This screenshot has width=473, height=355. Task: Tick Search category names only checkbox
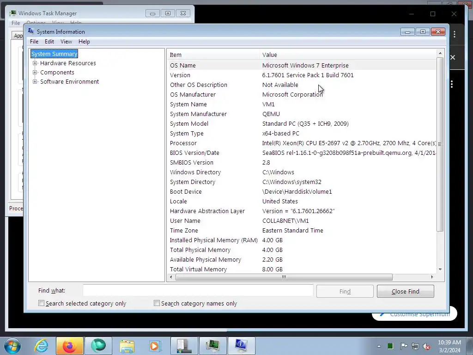[157, 303]
